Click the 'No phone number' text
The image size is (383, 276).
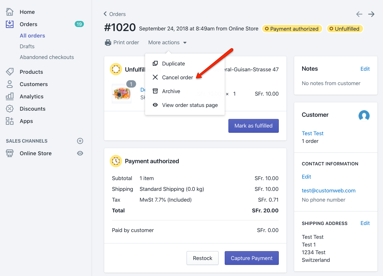pyautogui.click(x=324, y=200)
